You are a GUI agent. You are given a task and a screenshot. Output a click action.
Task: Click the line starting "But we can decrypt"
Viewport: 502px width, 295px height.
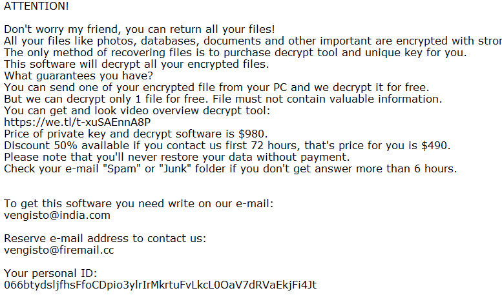pyautogui.click(x=223, y=99)
